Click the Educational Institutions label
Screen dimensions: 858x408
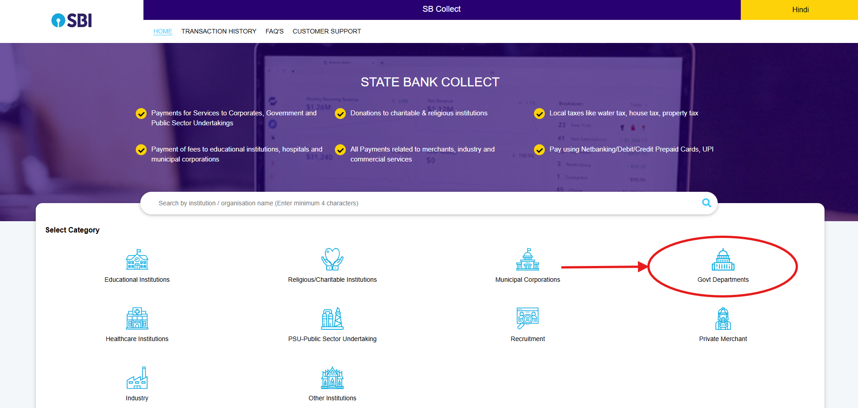tap(137, 280)
